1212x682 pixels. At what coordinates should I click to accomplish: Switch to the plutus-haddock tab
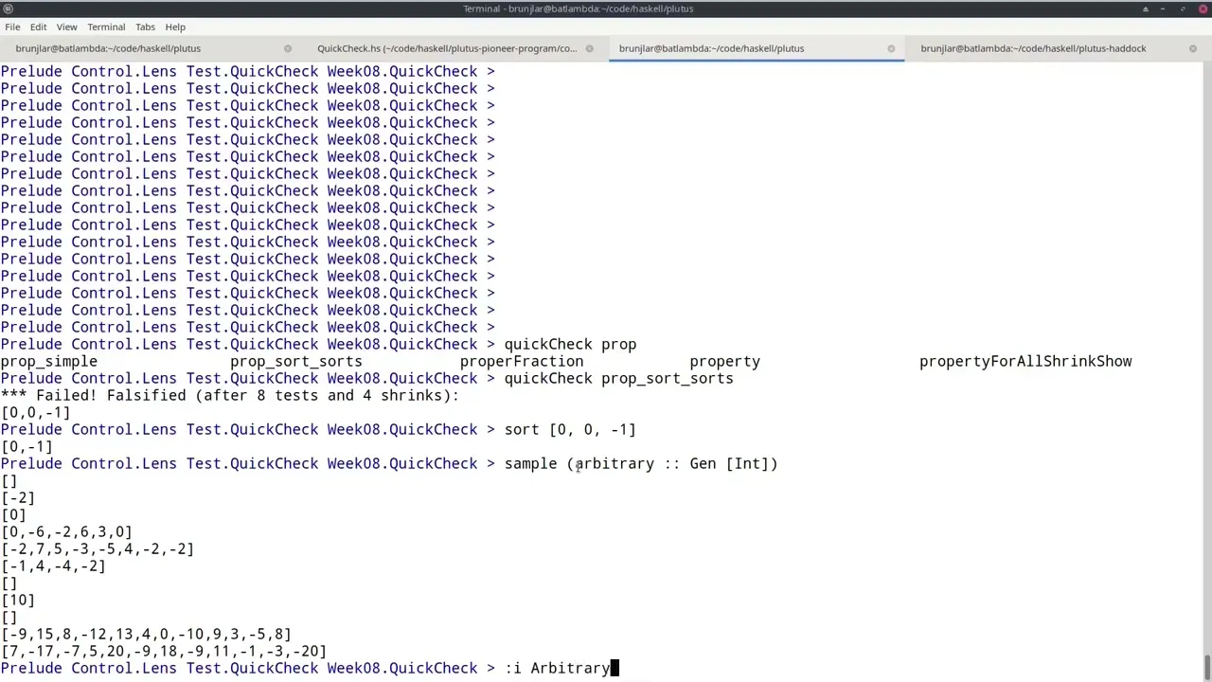1033,48
